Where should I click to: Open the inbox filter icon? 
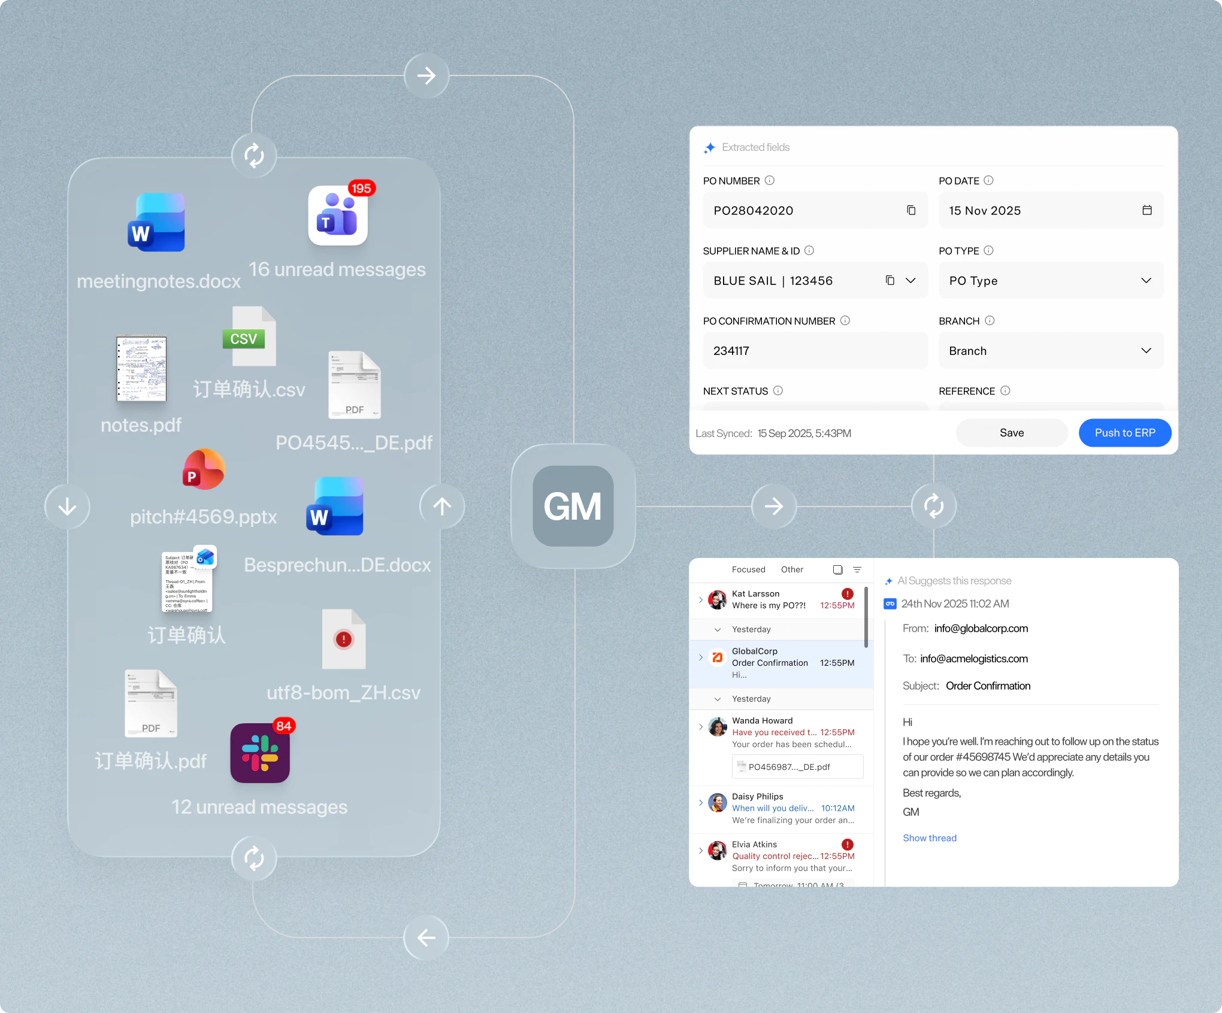pyautogui.click(x=857, y=569)
